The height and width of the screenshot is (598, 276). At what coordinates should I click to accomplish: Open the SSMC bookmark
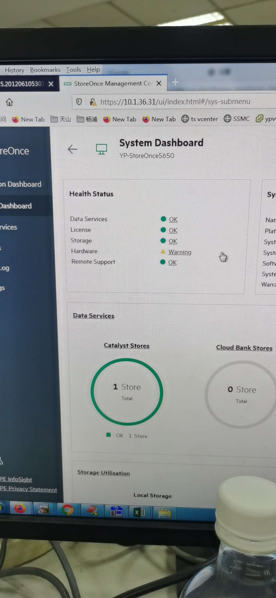237,119
